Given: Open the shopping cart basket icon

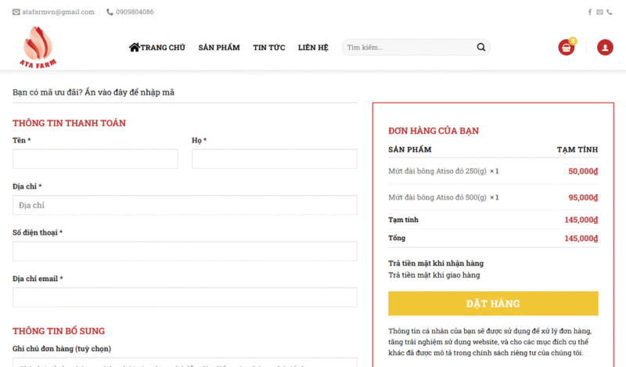Looking at the screenshot, I should [567, 48].
